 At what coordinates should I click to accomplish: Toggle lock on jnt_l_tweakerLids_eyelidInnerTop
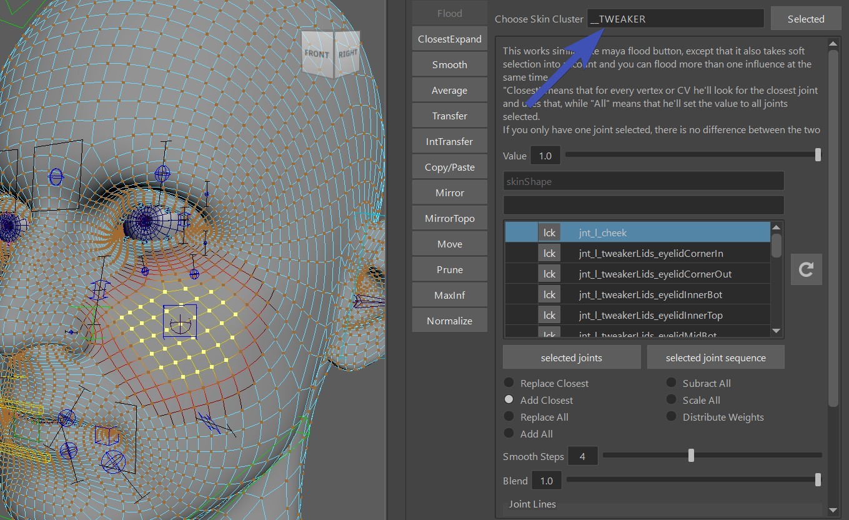pos(549,315)
